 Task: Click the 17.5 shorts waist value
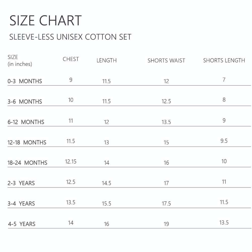pos(166,204)
